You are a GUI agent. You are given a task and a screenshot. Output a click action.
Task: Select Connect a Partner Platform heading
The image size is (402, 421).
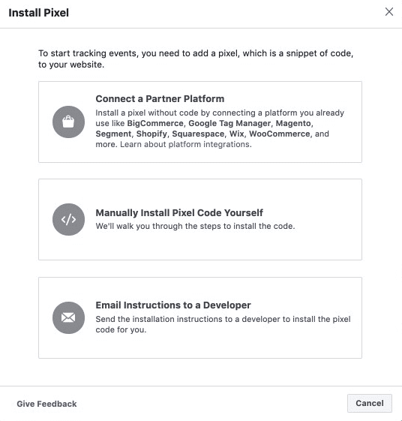160,98
